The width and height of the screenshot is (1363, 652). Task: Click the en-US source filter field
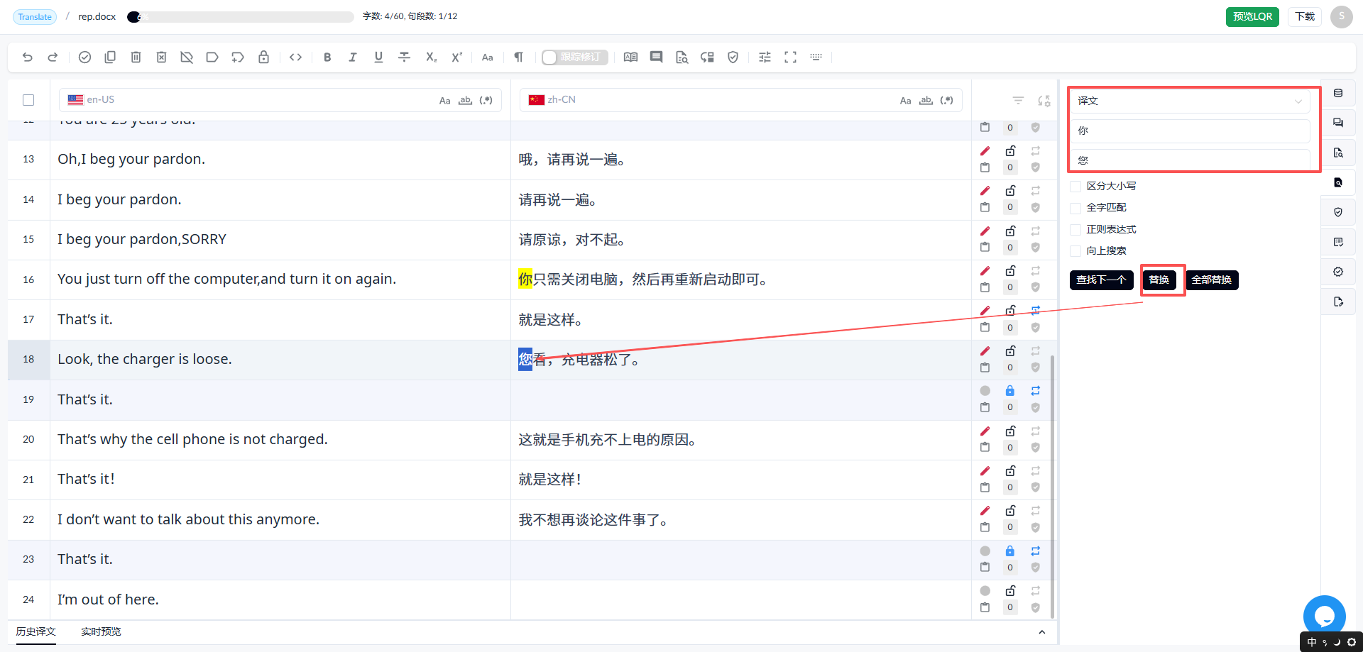click(280, 100)
